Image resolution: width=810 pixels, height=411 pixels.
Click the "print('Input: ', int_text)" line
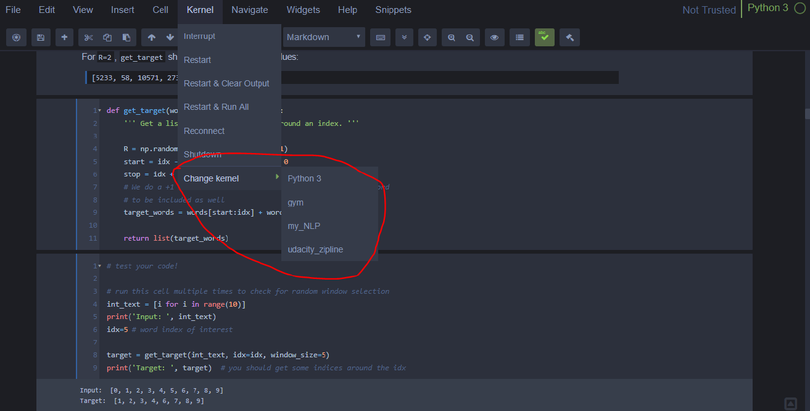pyautogui.click(x=161, y=317)
